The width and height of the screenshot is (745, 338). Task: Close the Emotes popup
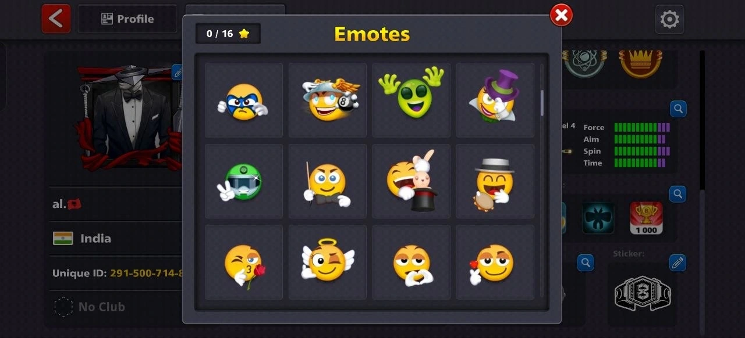click(561, 16)
